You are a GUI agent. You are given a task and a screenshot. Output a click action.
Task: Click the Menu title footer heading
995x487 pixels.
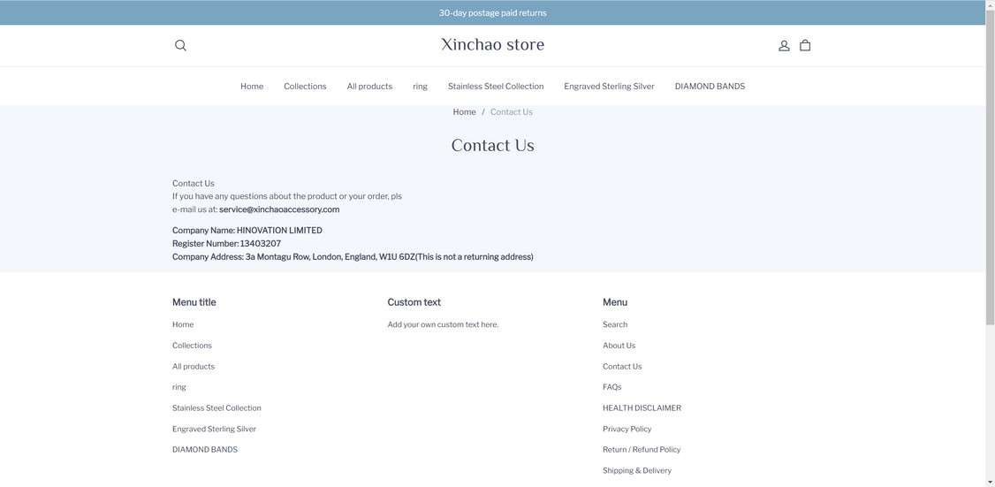[194, 302]
